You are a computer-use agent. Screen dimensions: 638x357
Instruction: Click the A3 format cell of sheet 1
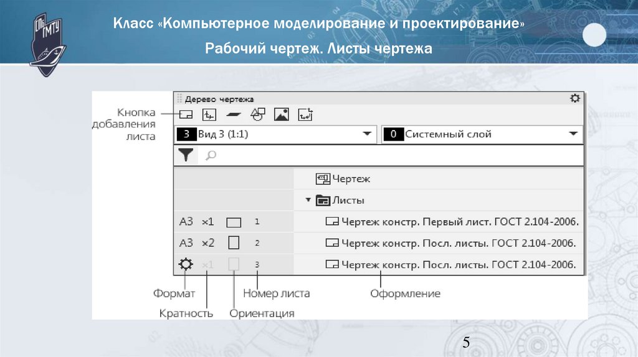pyautogui.click(x=186, y=222)
